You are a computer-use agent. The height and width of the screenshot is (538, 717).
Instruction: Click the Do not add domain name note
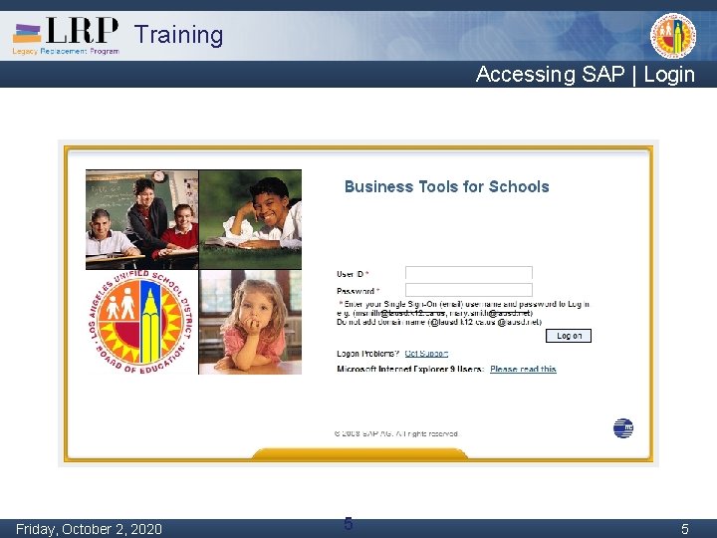coord(439,322)
